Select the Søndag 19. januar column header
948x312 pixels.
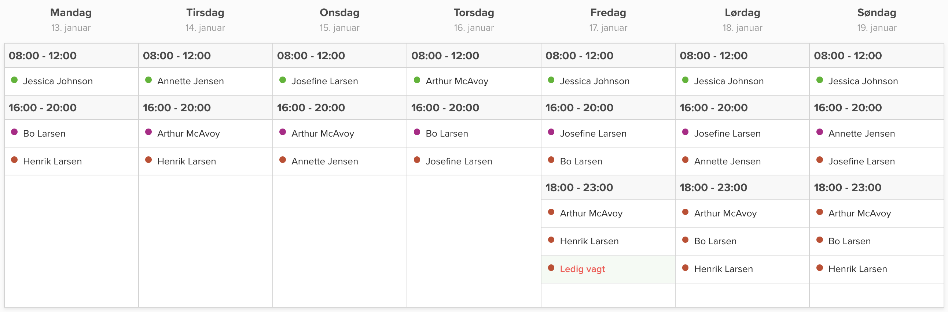877,19
